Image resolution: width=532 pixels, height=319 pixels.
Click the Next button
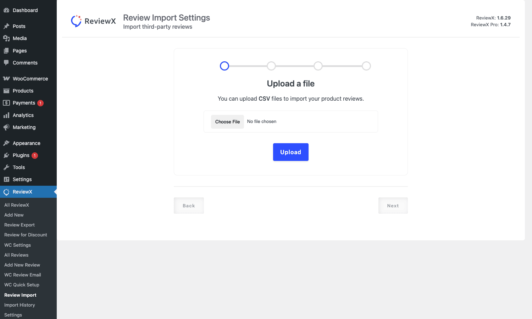click(x=393, y=206)
